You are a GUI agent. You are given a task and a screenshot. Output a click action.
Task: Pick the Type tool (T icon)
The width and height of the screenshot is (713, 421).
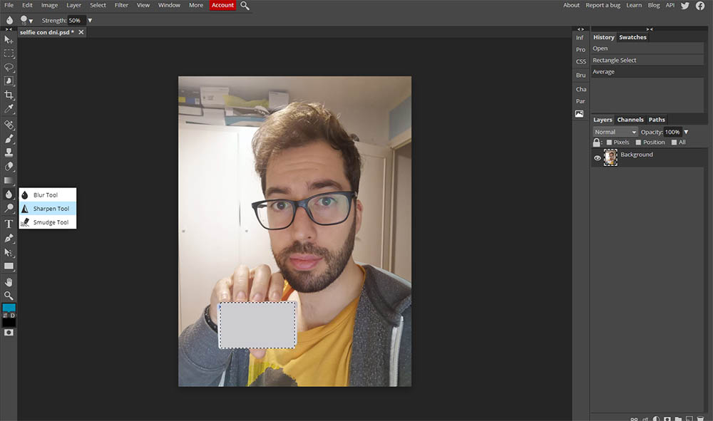pos(9,224)
